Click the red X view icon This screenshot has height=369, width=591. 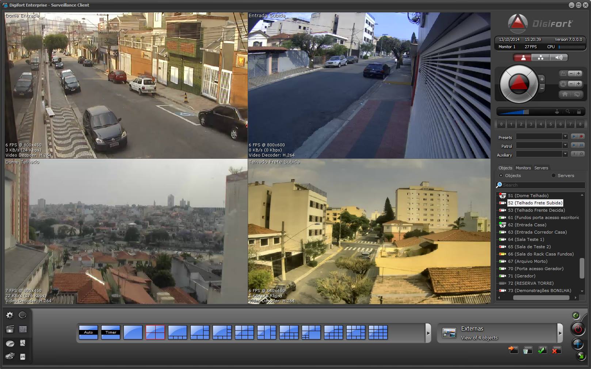(556, 350)
